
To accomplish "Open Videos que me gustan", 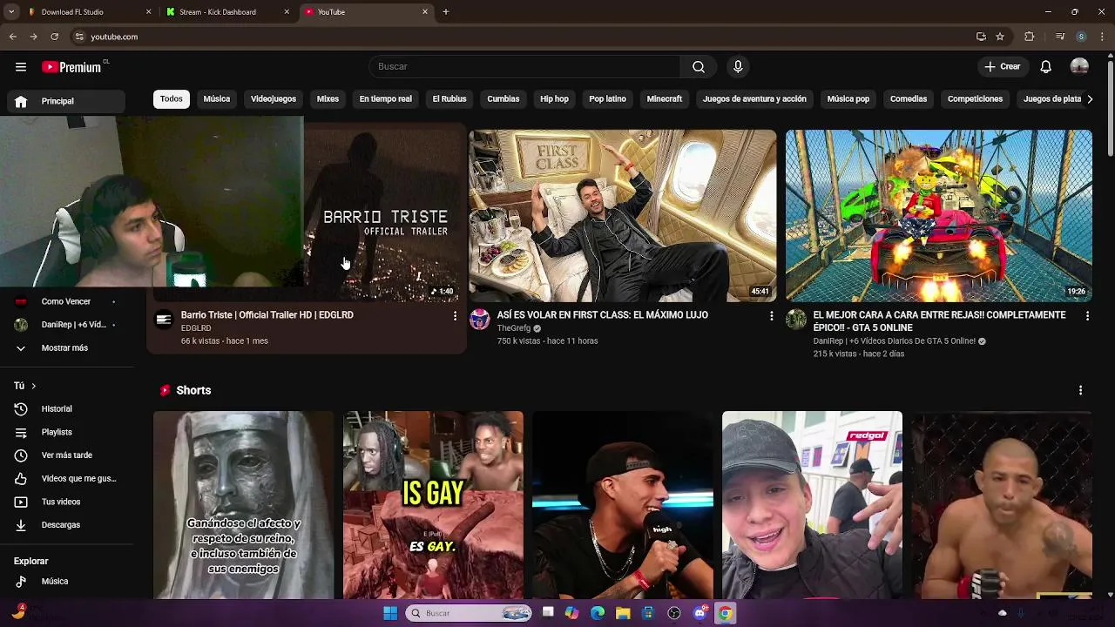I will [66, 478].
